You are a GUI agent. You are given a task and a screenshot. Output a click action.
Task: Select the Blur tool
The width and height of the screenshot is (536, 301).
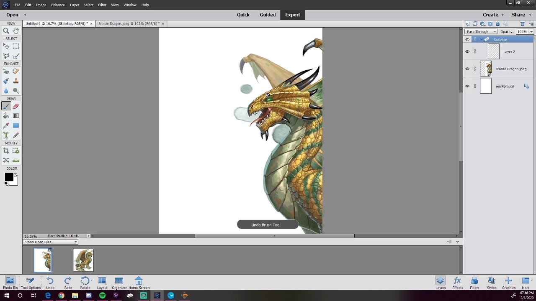pyautogui.click(x=6, y=91)
